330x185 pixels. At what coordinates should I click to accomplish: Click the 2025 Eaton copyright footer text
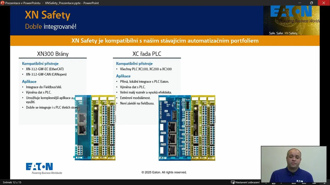click(164, 172)
